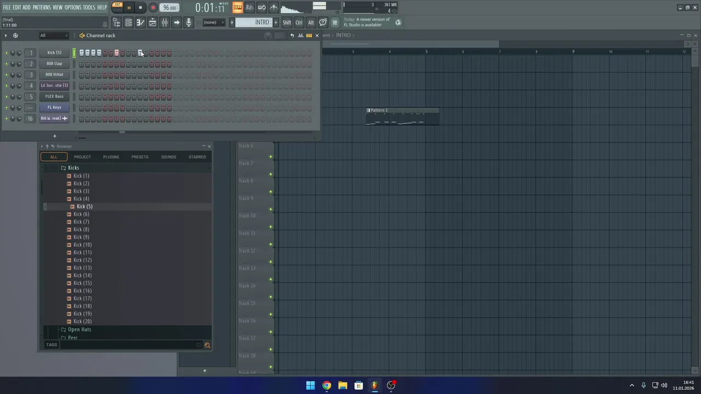Image resolution: width=701 pixels, height=394 pixels.
Task: Select the Pattern 1 clip in Playlist
Action: pyautogui.click(x=403, y=117)
